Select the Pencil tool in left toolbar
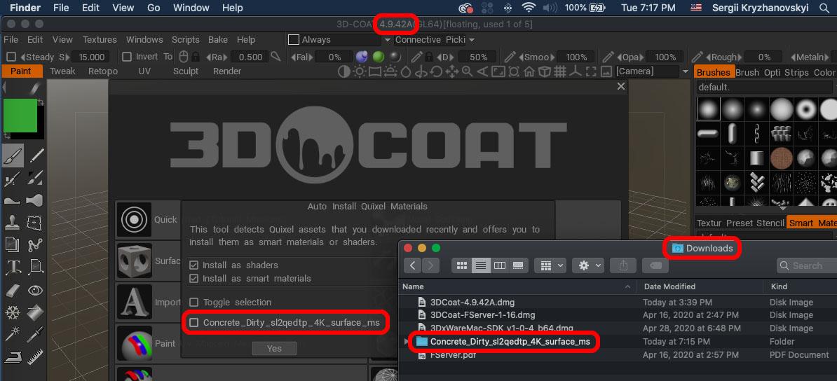837x381 pixels. (36, 155)
